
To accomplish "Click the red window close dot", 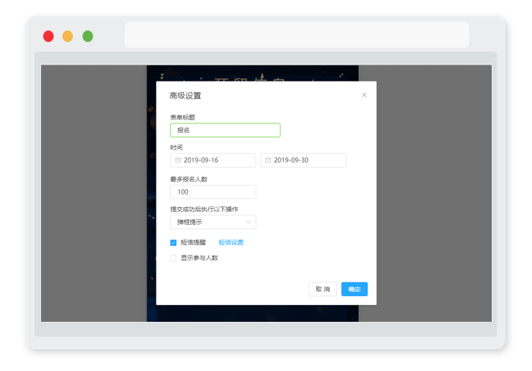I will [x=48, y=36].
